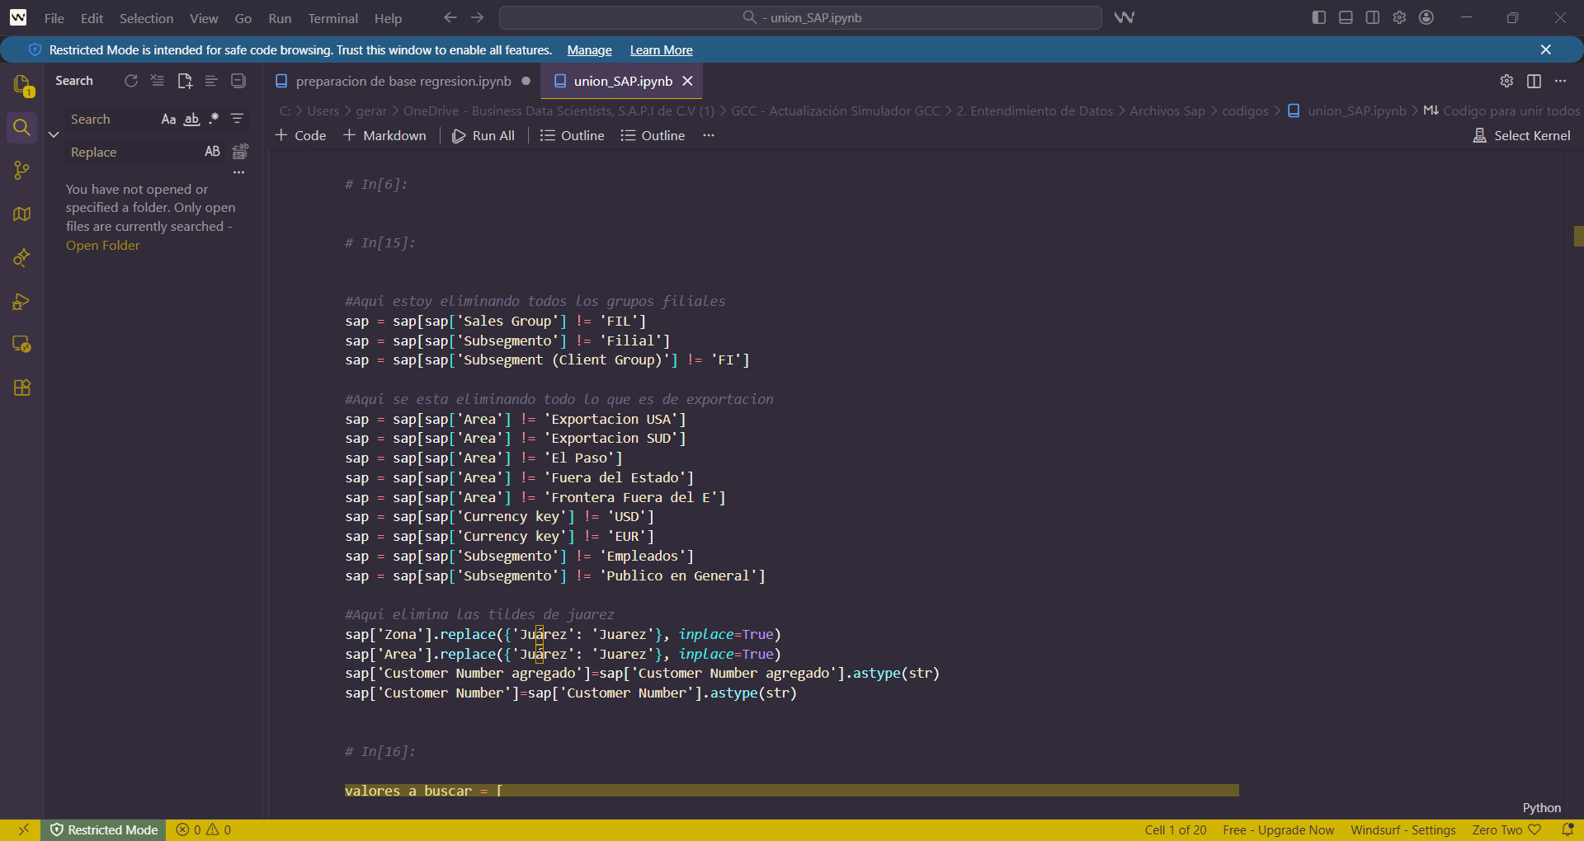
Task: Click into the Replace input field
Action: pyautogui.click(x=132, y=153)
